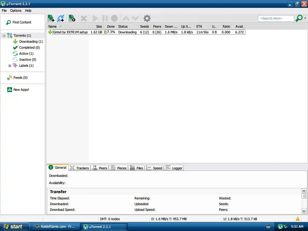Sort list by Peers column header
Screen dimensions: 308x231
[x=157, y=26]
